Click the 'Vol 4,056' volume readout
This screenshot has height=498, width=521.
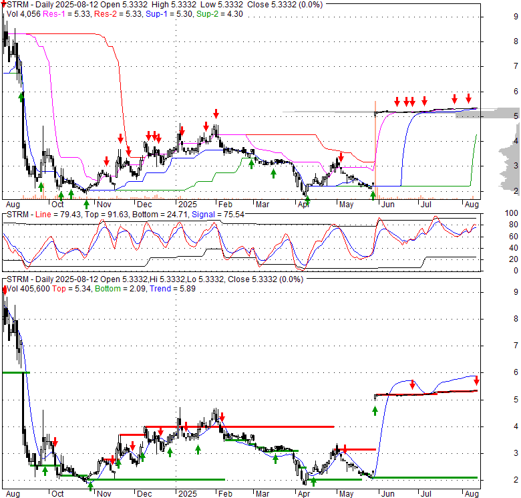tap(23, 14)
